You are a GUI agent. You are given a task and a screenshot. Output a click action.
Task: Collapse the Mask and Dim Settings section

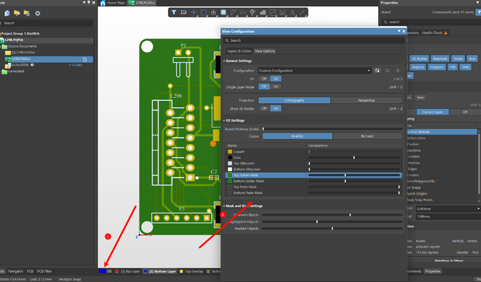pos(224,206)
